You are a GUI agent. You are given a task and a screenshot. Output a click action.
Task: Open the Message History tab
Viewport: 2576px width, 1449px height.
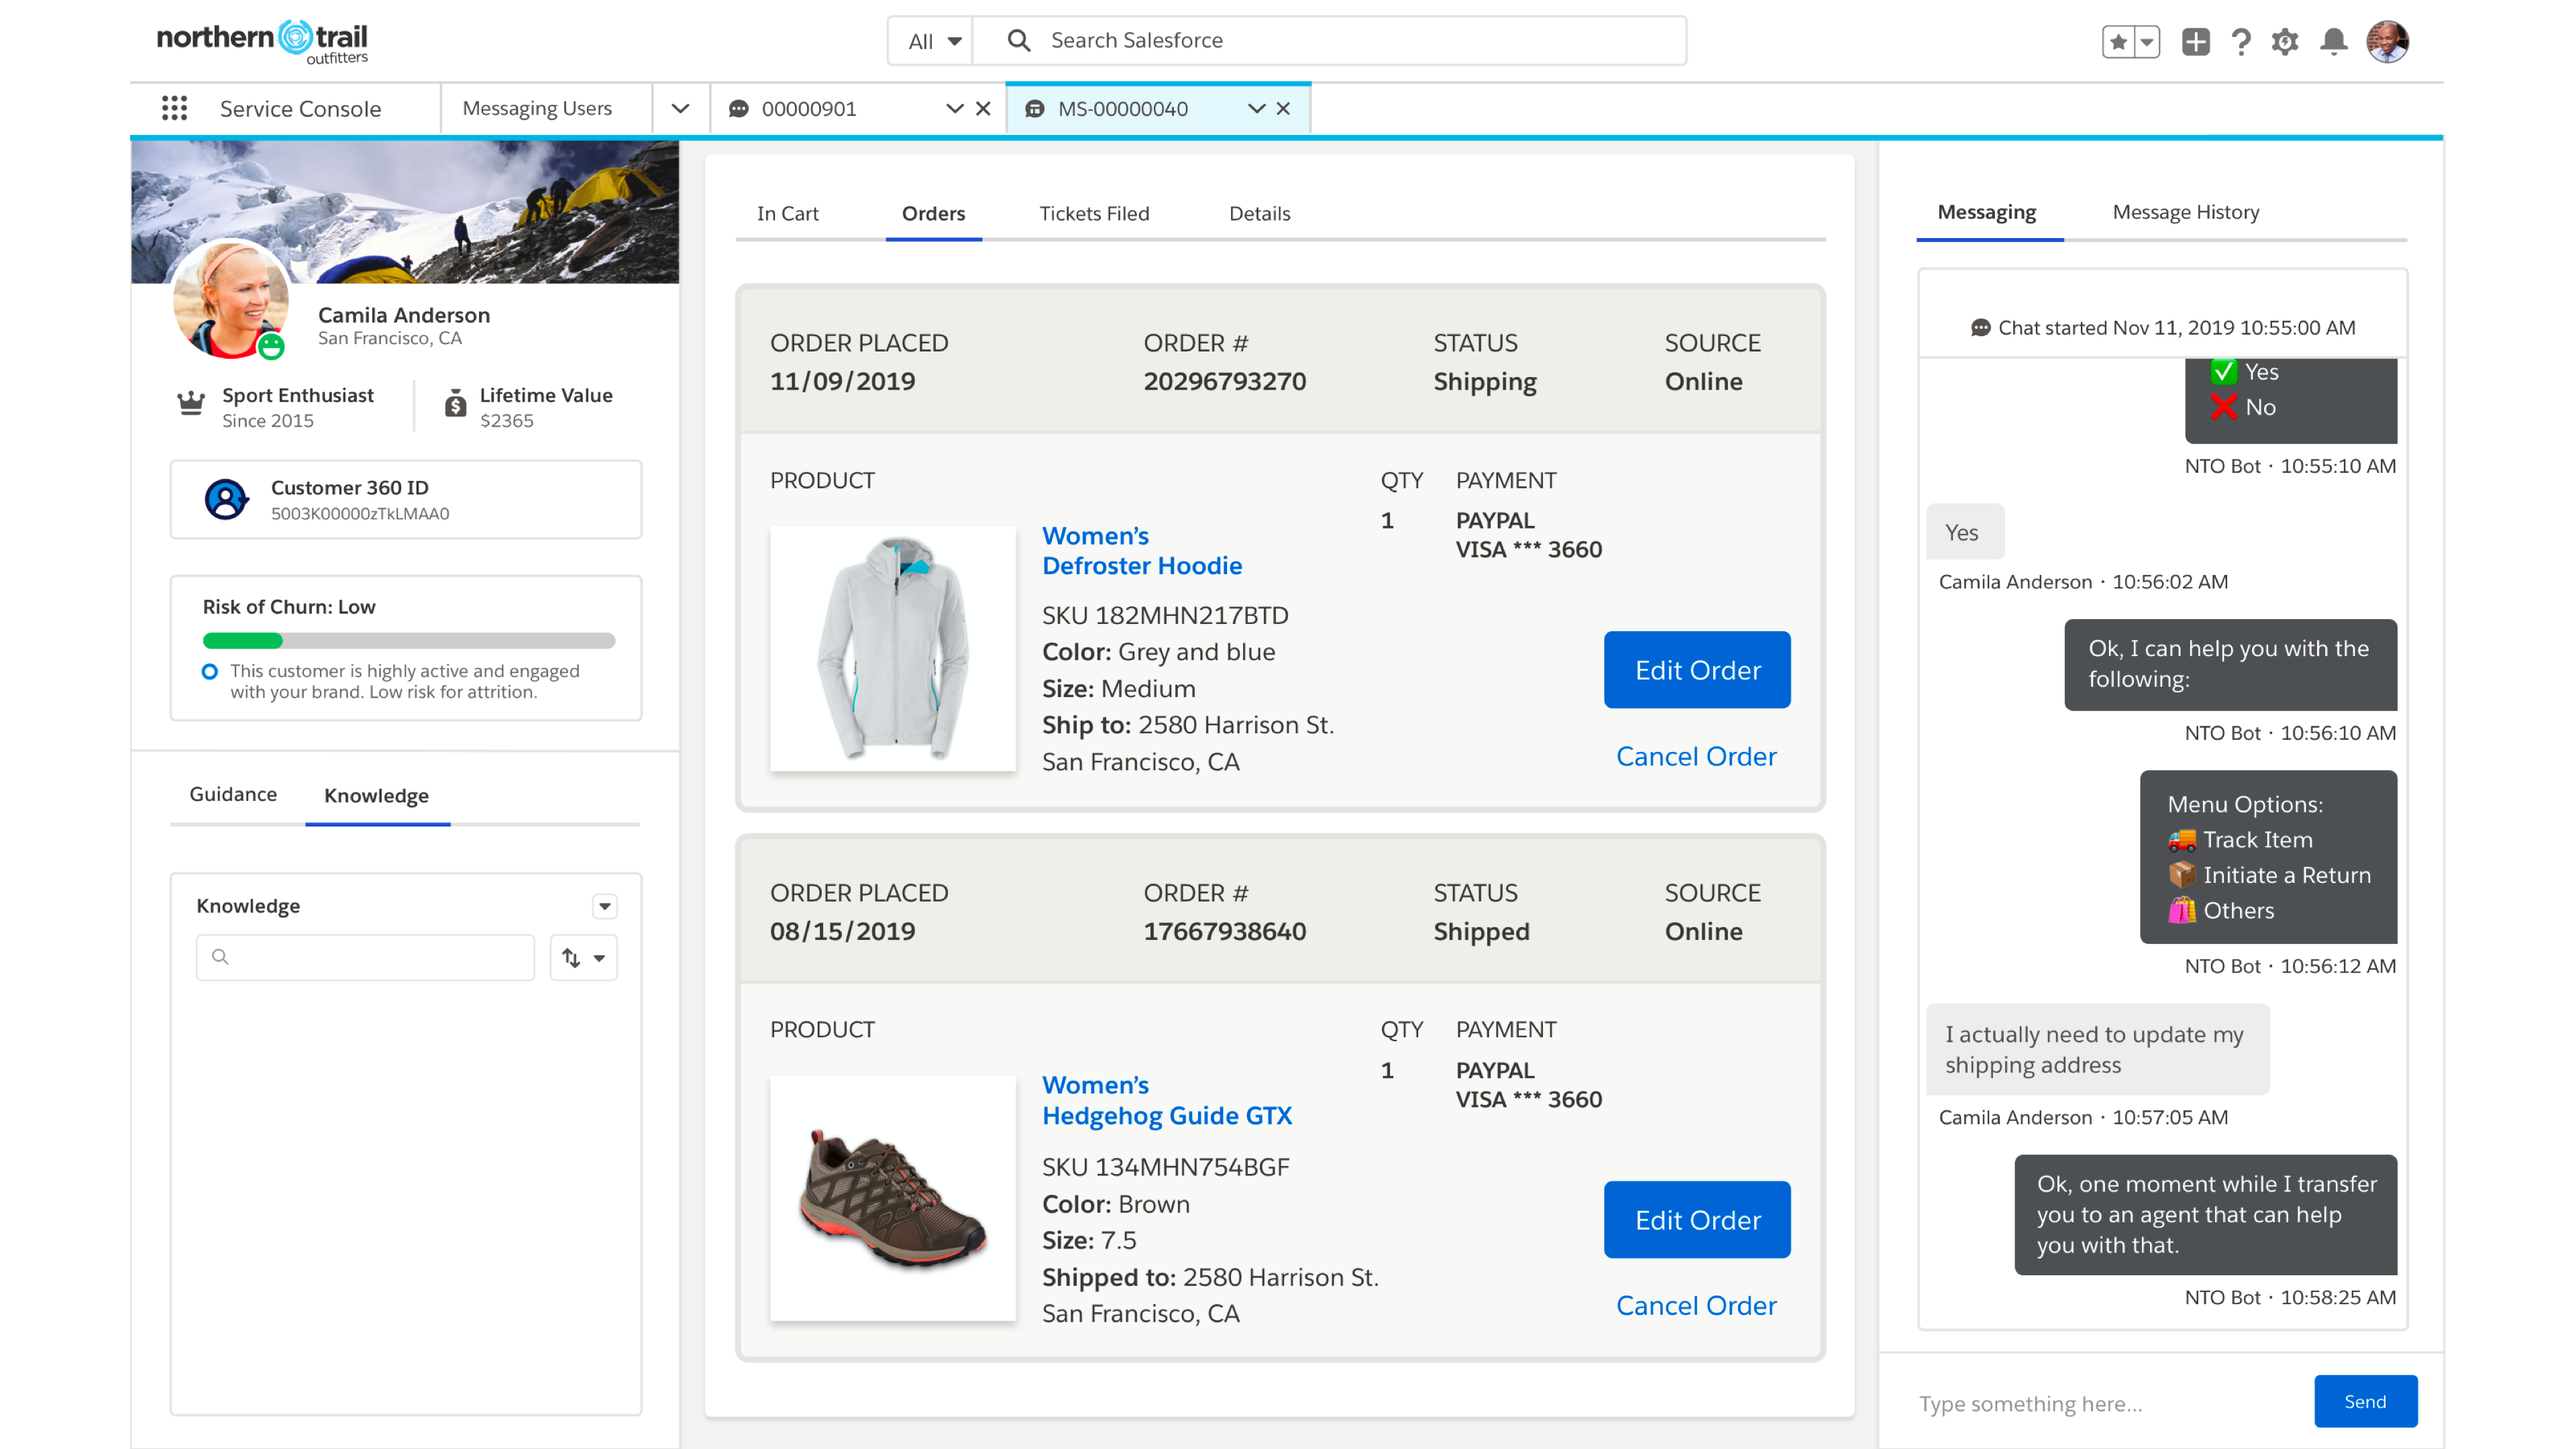pyautogui.click(x=2185, y=212)
